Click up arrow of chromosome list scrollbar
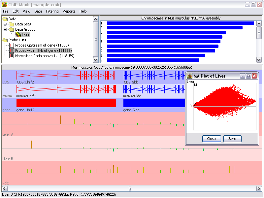The image size is (264, 198). [x=259, y=23]
